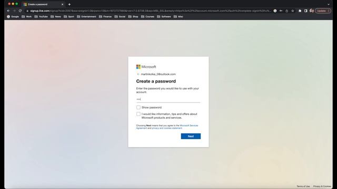Open the Courses bookmarks folder

pyautogui.click(x=147, y=16)
